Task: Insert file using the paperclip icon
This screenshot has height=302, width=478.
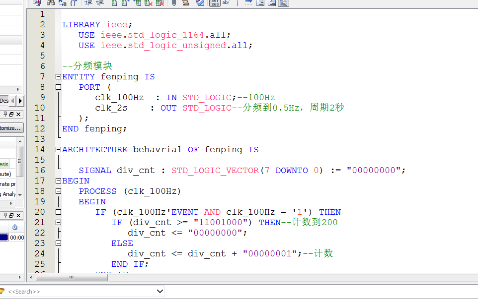Action: [174, 2]
